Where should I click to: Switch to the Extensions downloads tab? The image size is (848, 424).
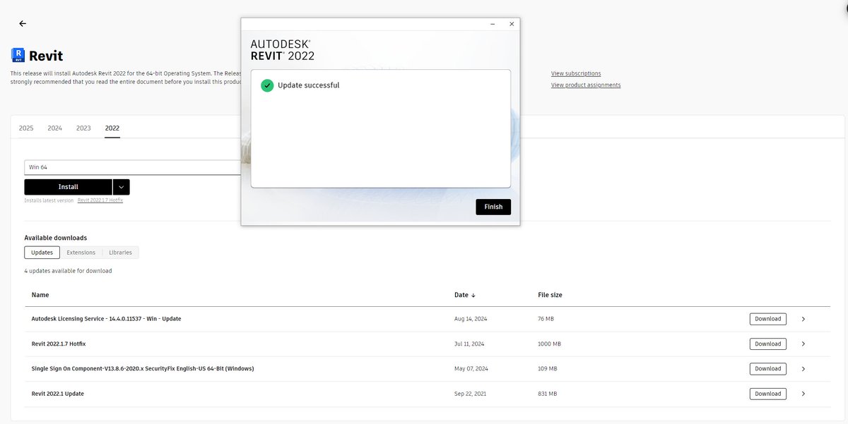point(81,253)
